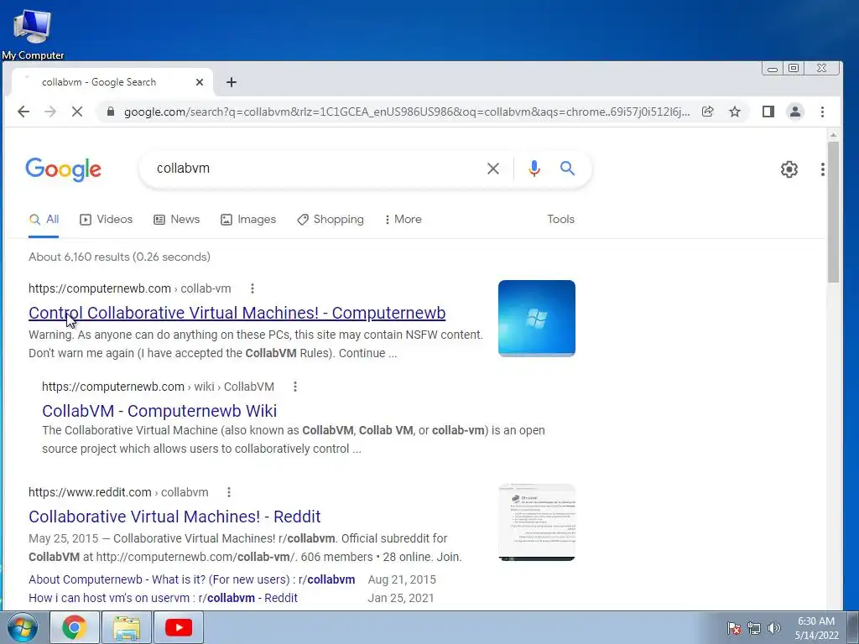This screenshot has width=859, height=644.
Task: Open Action Center flag tray icon
Action: (x=734, y=628)
